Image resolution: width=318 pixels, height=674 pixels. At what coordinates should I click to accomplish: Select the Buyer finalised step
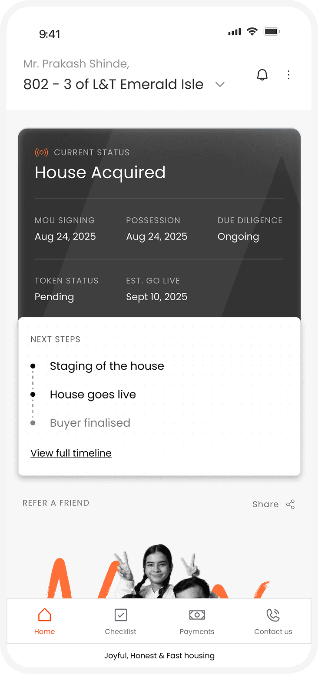point(90,423)
